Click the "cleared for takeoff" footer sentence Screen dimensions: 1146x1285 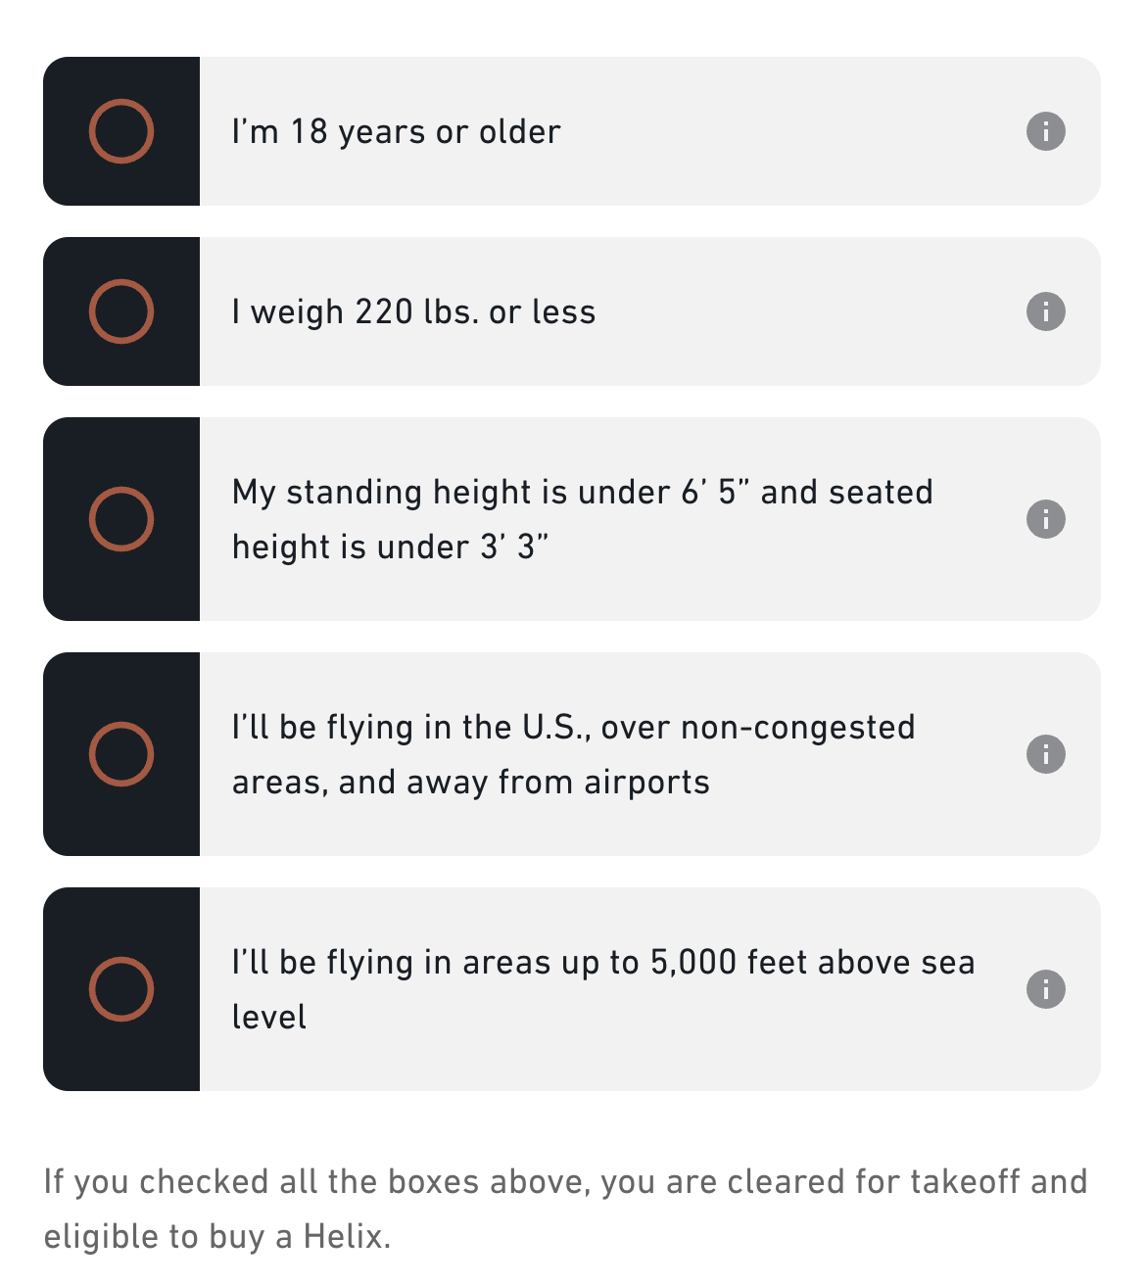(565, 1181)
